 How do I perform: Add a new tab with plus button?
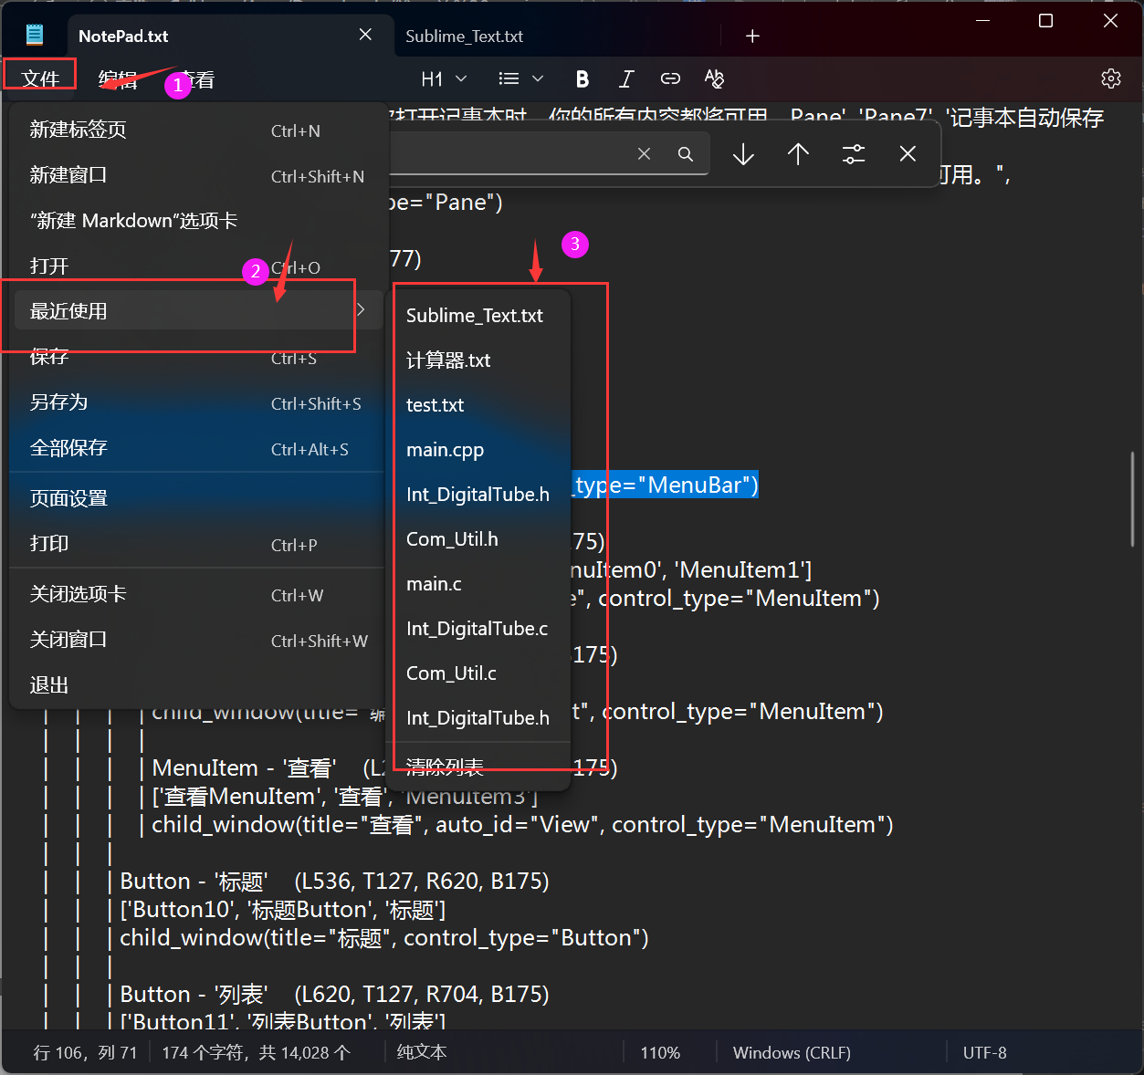[752, 36]
